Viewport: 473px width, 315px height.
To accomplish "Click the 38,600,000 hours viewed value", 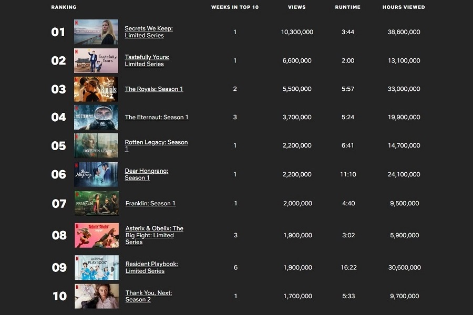I will pos(404,32).
